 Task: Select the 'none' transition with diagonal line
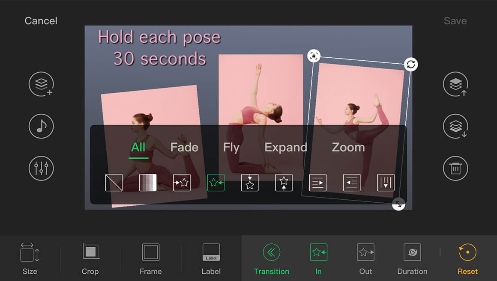(x=114, y=183)
